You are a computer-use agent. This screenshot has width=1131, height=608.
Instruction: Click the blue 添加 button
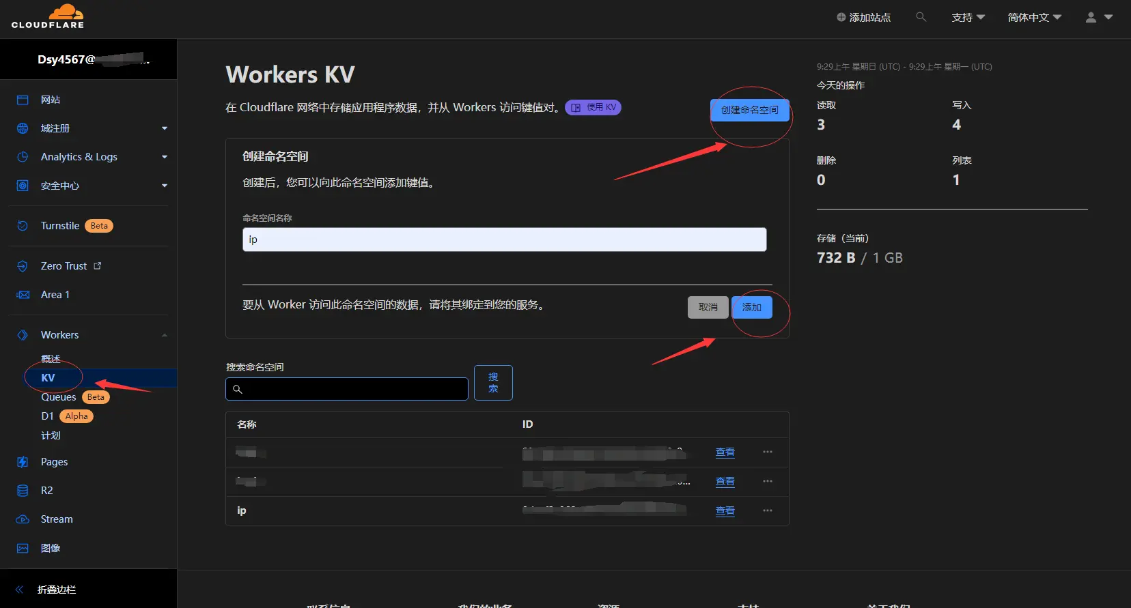coord(751,307)
